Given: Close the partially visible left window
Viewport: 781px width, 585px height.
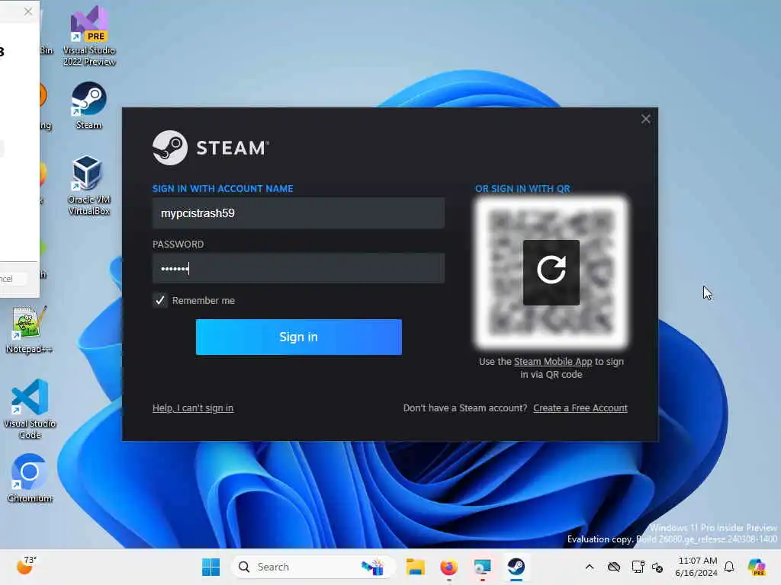Looking at the screenshot, I should pos(28,11).
